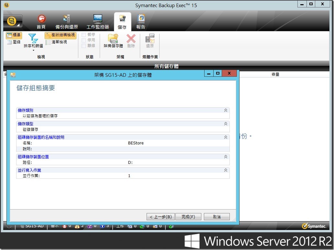
Task: Click the 以磁碟為基礎的儲存 text
Action: point(40,116)
